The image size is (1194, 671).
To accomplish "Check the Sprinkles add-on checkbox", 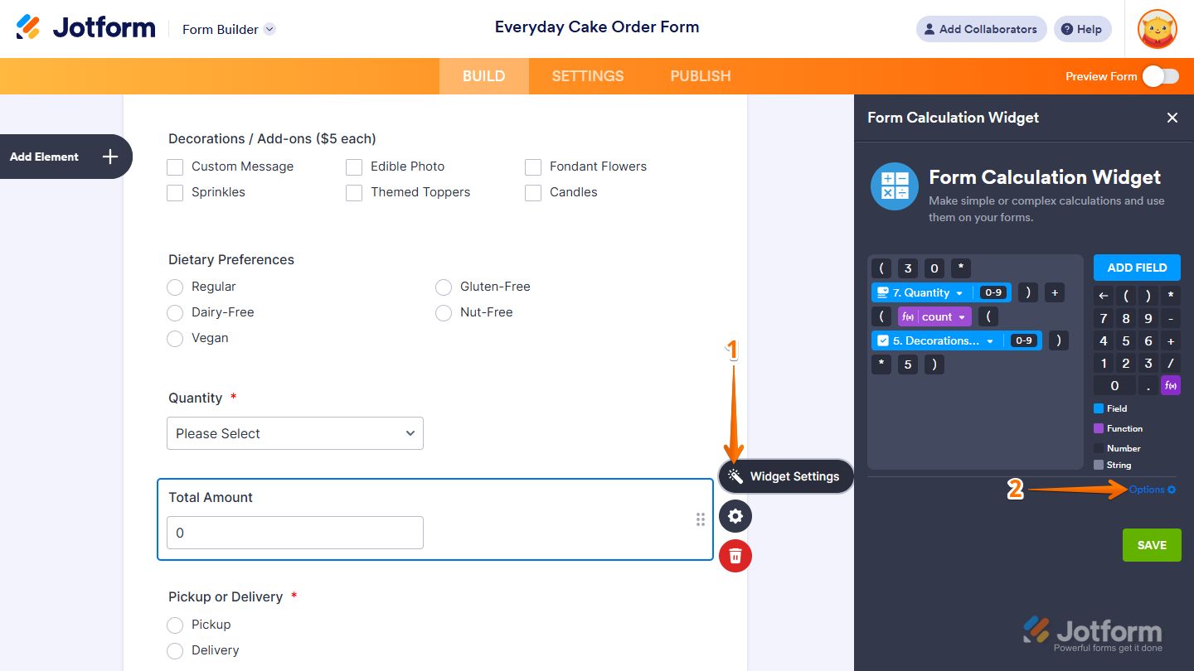I will 175,192.
